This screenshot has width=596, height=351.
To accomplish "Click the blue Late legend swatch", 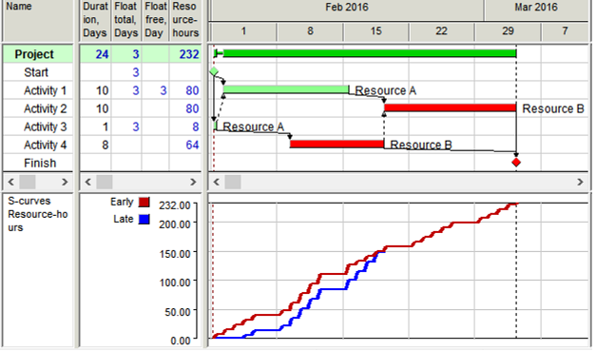I will pos(144,220).
